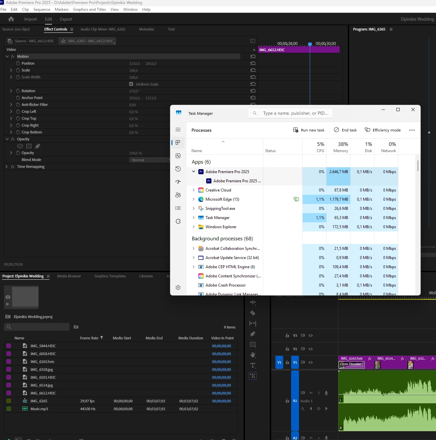
Task: Expand Creative Cloud process group
Action: [193, 190]
